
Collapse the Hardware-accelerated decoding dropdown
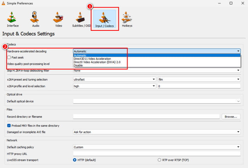157,51
